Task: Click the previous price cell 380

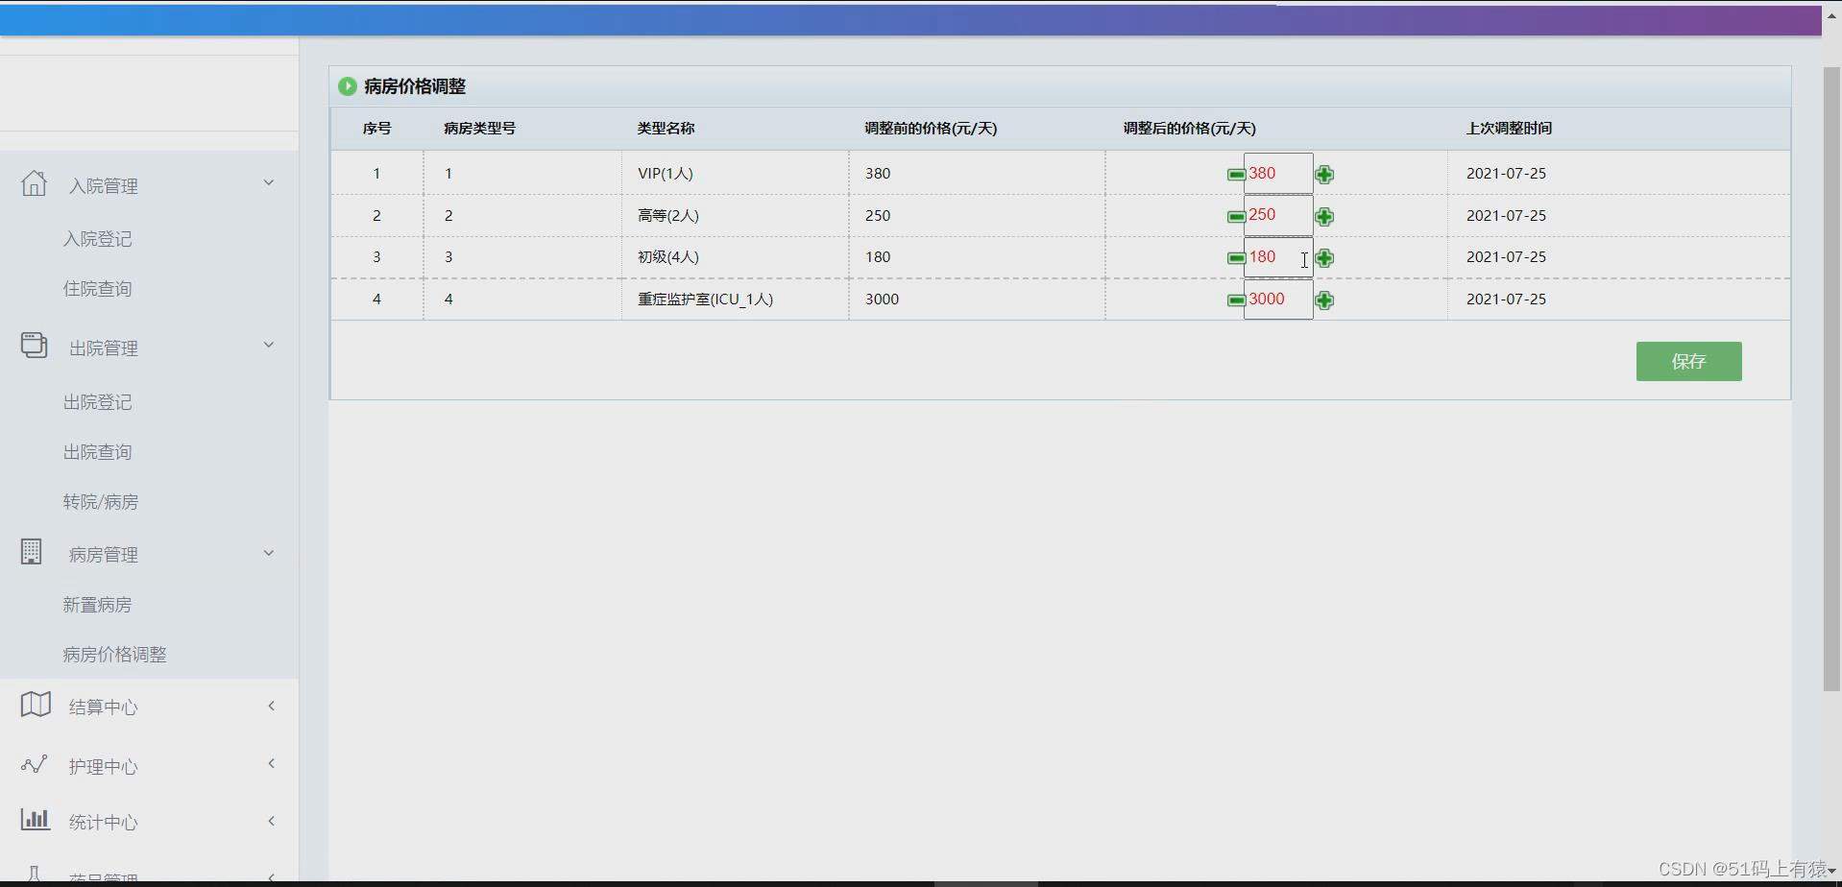Action: click(878, 174)
